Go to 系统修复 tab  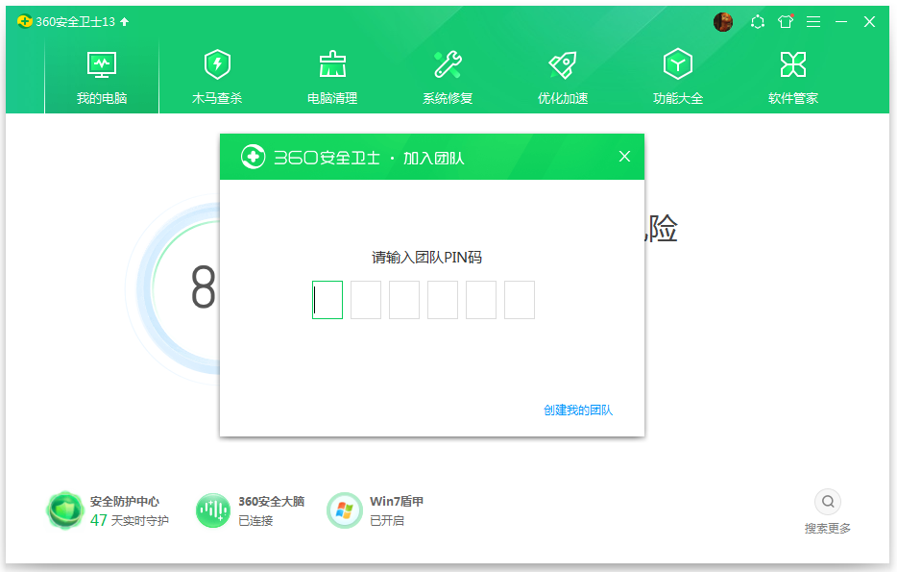click(448, 77)
